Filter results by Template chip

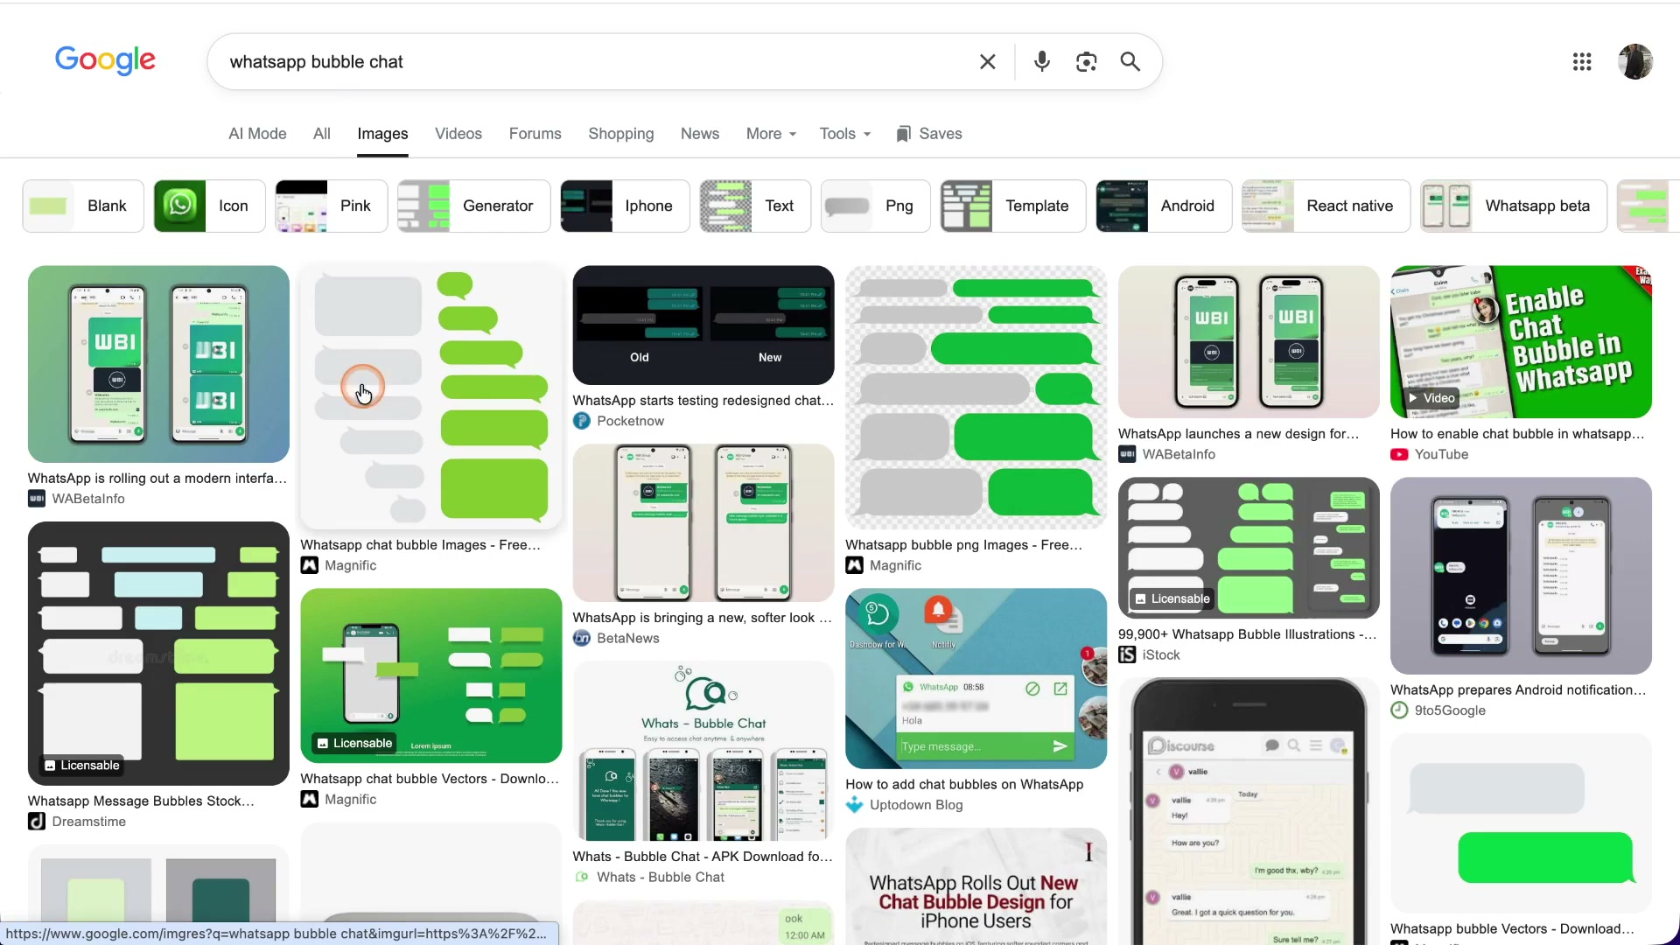point(1012,206)
